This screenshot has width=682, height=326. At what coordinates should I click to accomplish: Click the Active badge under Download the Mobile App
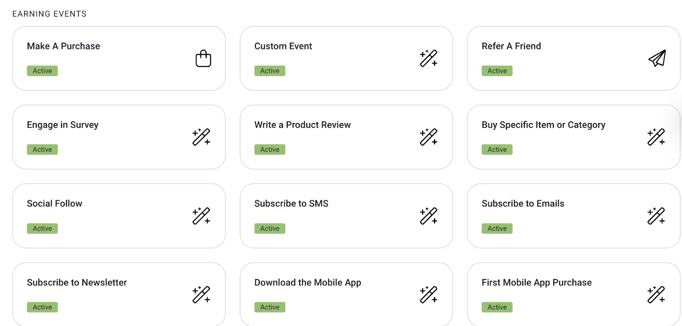[270, 307]
